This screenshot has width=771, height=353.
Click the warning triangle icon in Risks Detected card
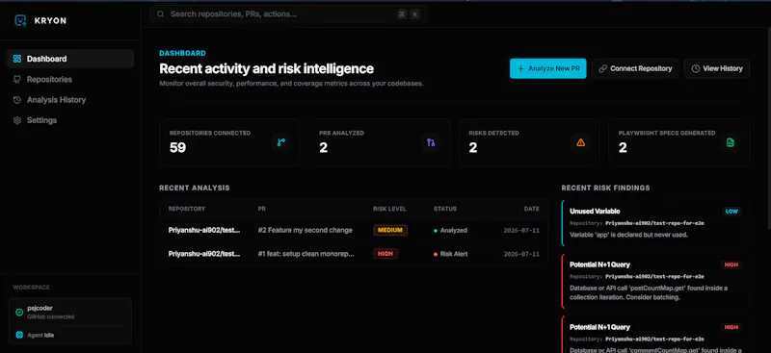581,142
